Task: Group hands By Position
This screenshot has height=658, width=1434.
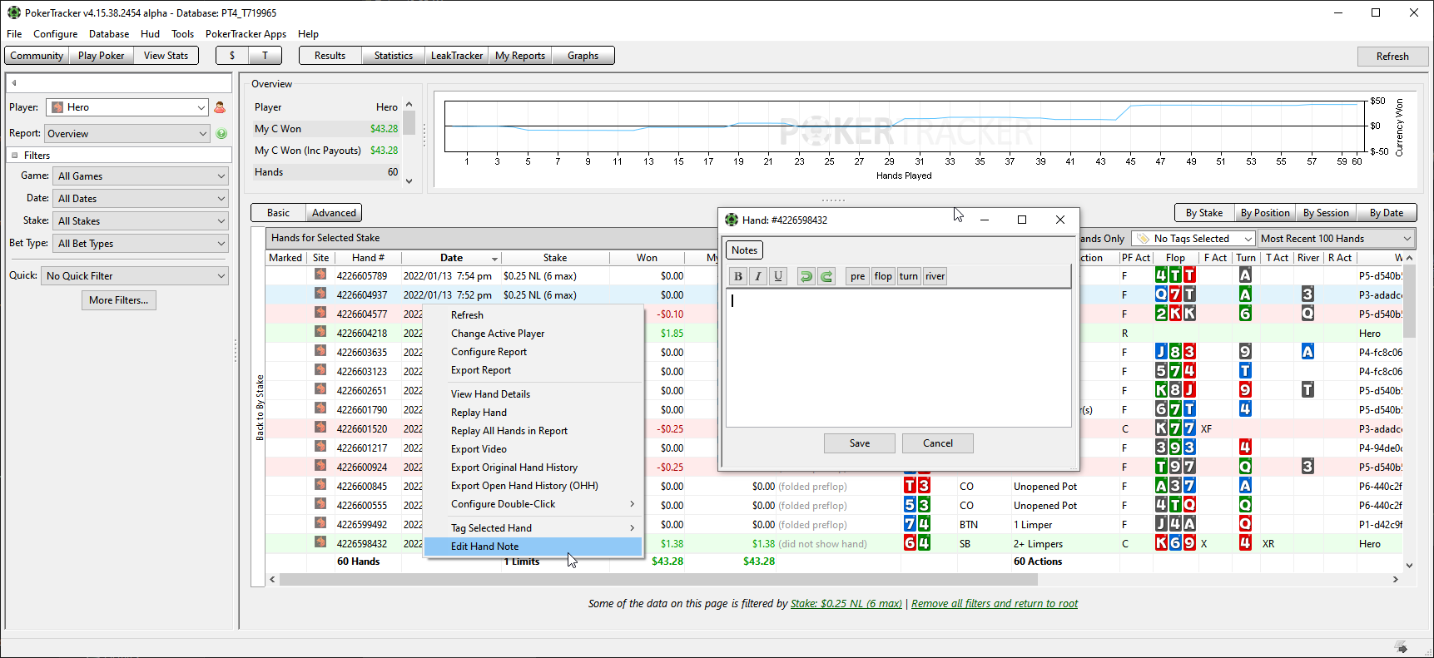Action: click(1264, 213)
